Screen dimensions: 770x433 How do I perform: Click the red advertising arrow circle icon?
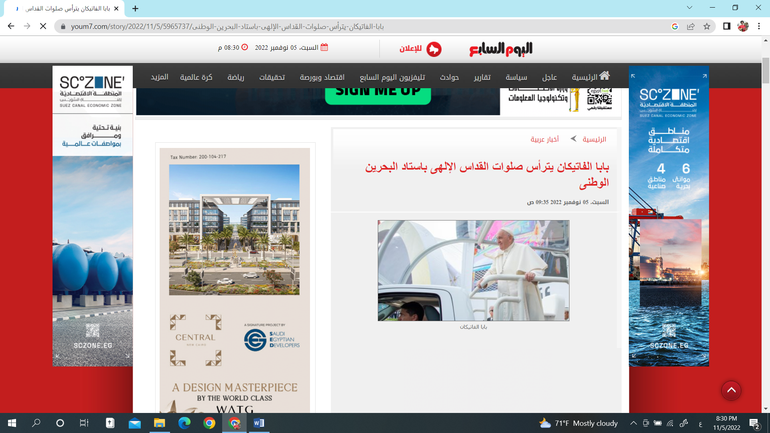434,49
